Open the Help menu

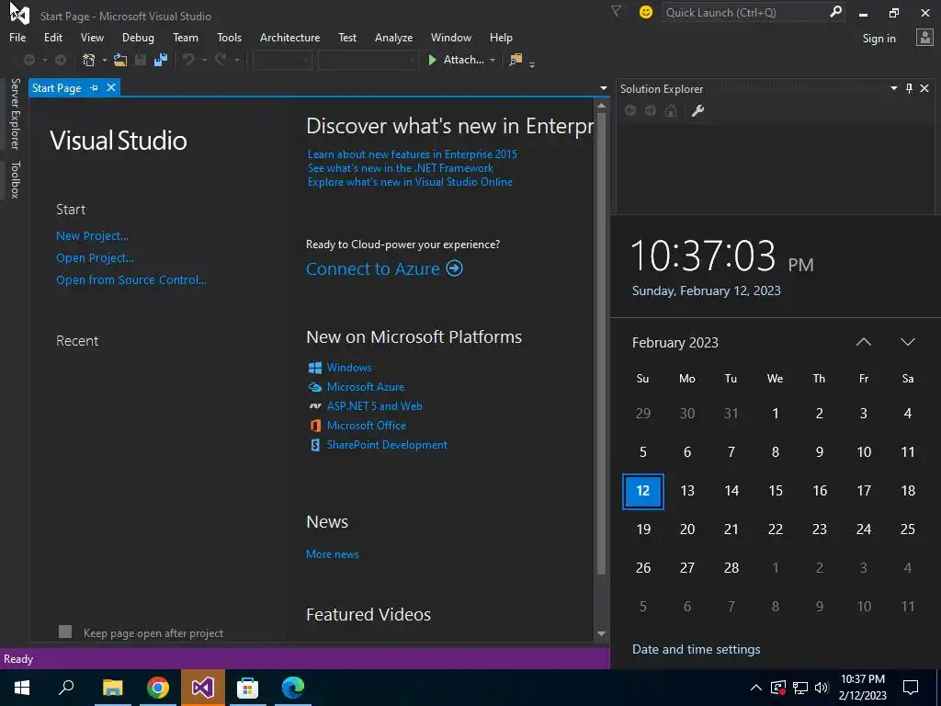pos(501,37)
